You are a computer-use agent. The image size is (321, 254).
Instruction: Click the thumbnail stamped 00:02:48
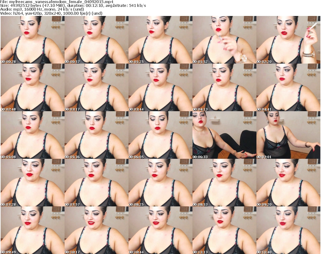coord(33,87)
